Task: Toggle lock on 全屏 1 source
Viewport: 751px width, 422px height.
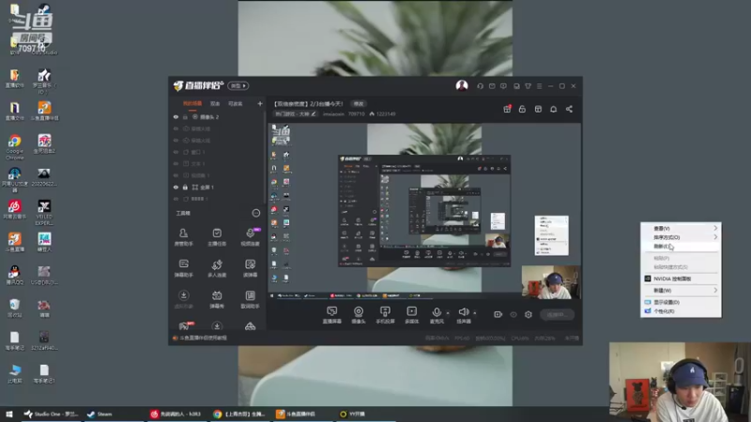Action: point(185,187)
